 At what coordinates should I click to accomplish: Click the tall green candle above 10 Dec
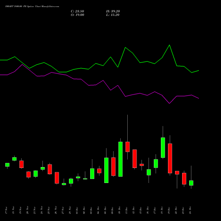pos(121,159)
